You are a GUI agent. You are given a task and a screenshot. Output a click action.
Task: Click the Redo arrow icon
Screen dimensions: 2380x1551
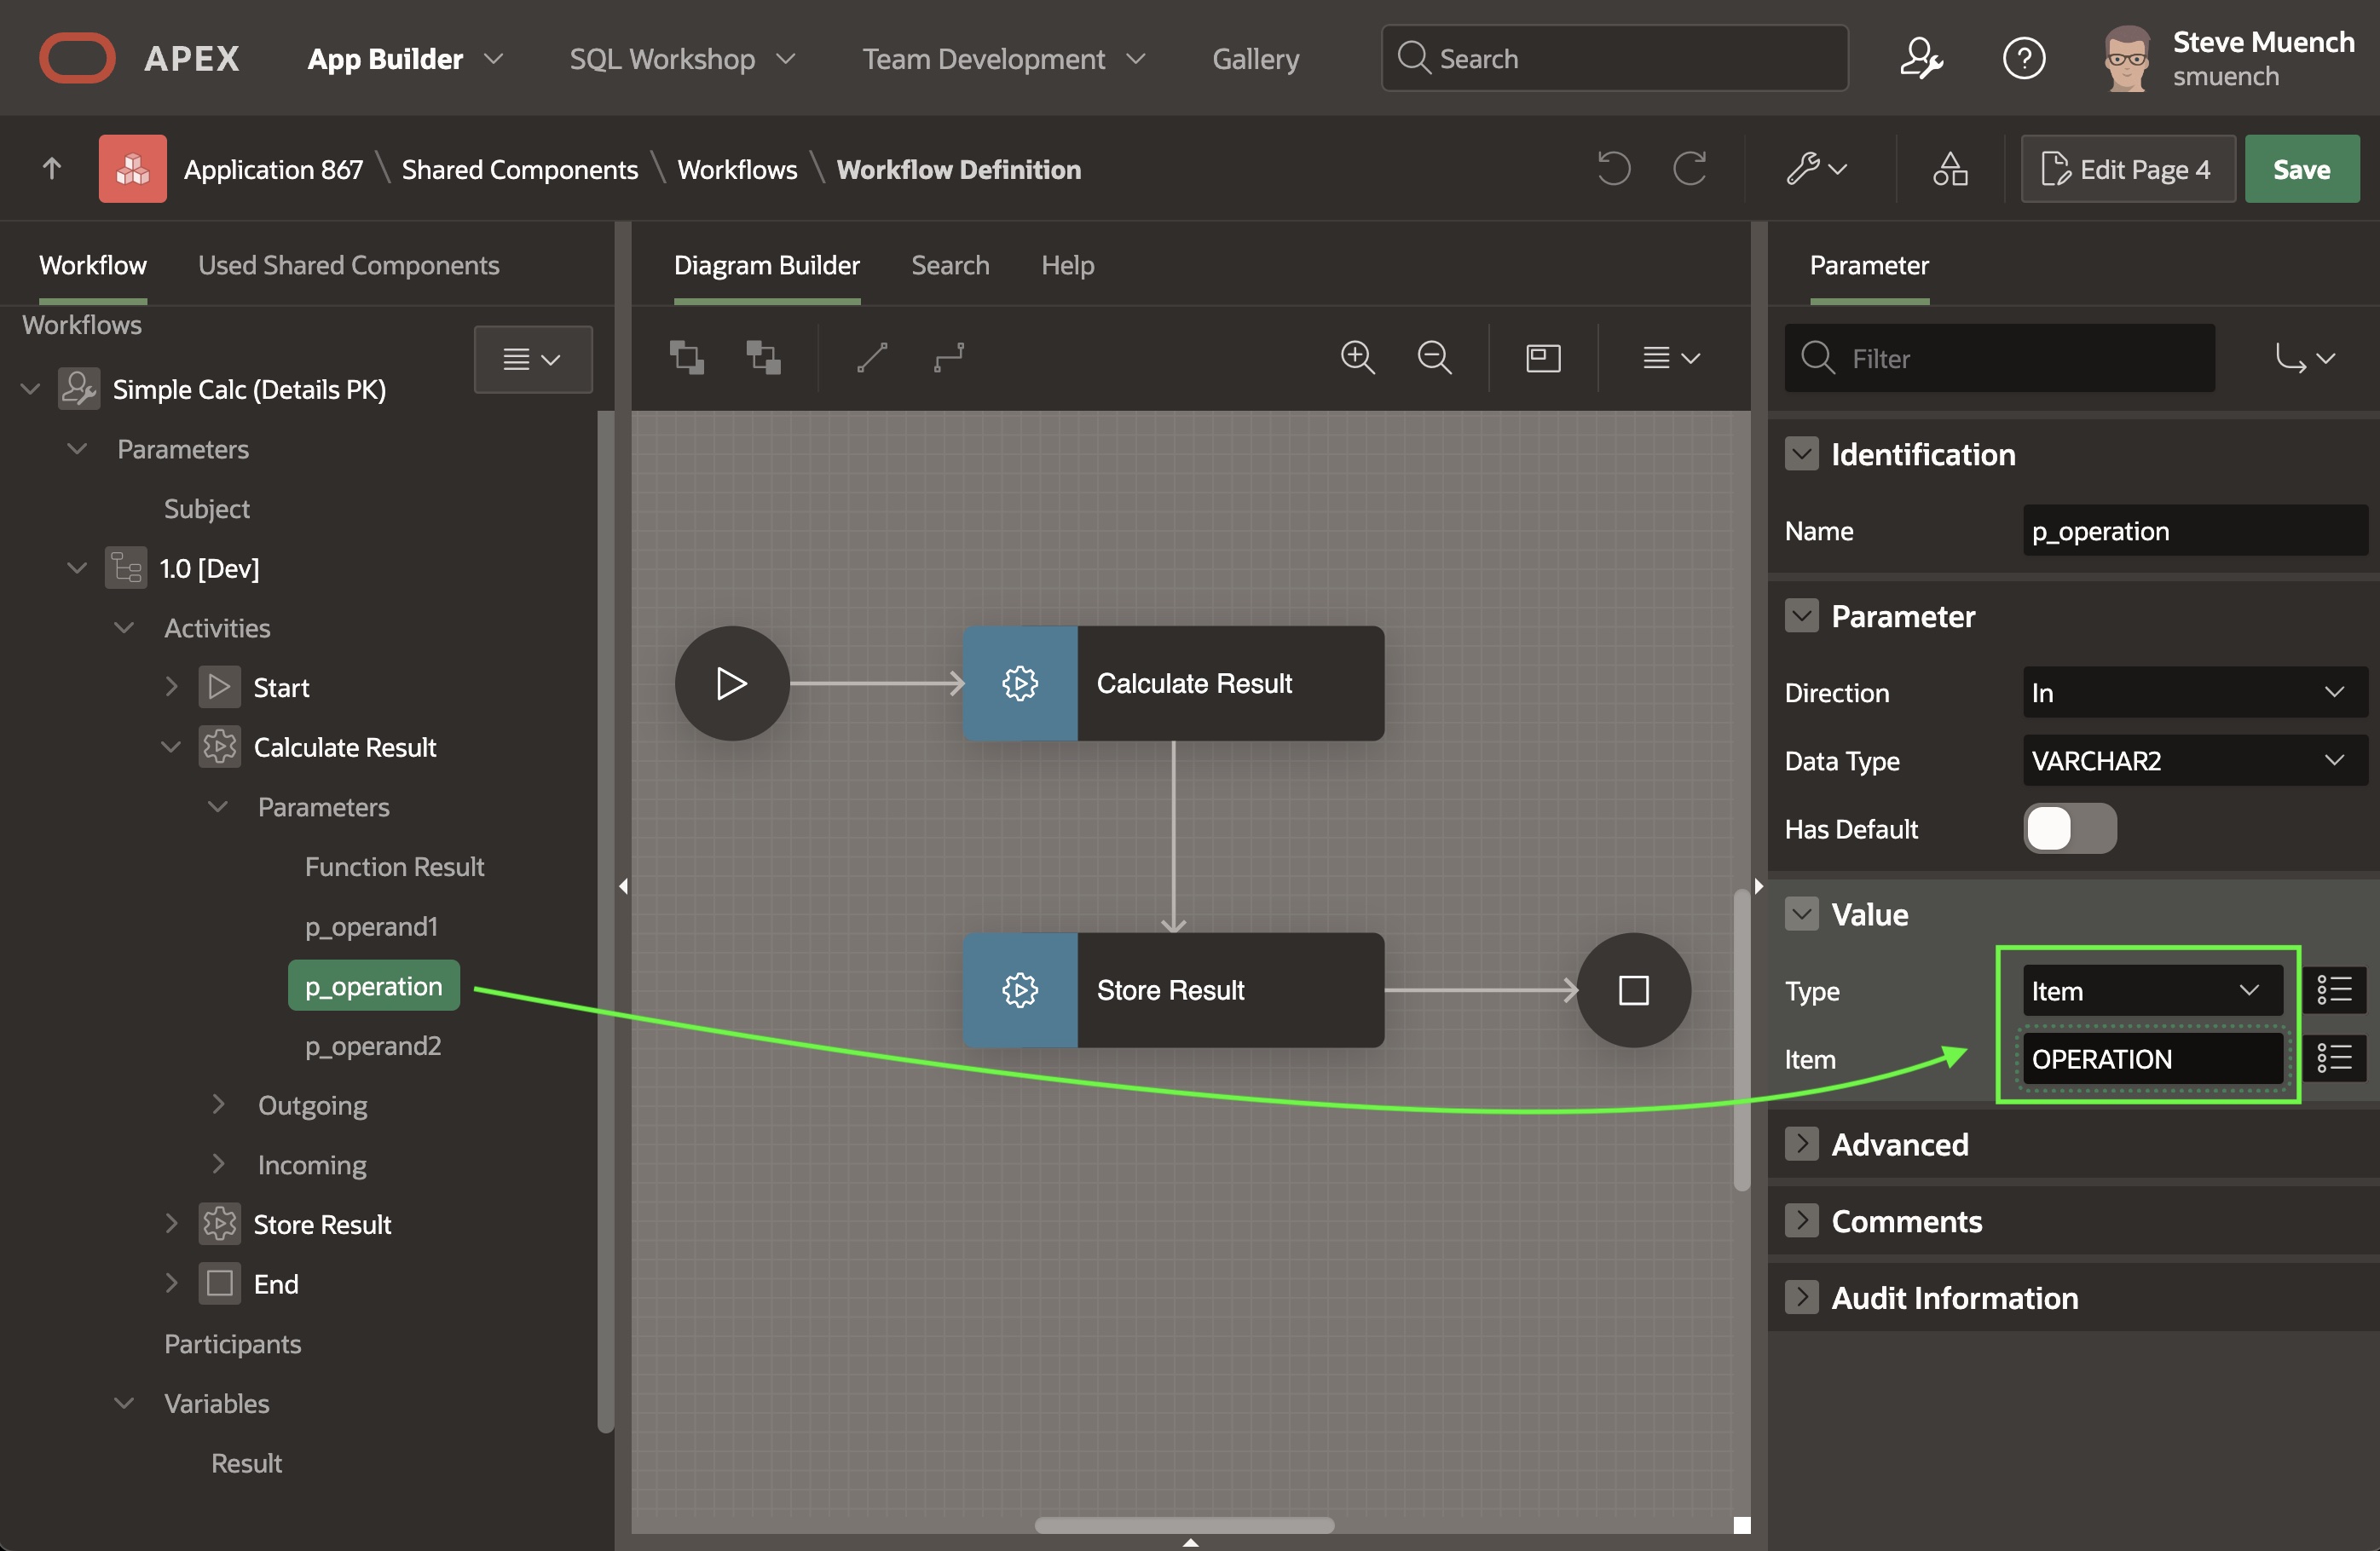(x=1690, y=168)
